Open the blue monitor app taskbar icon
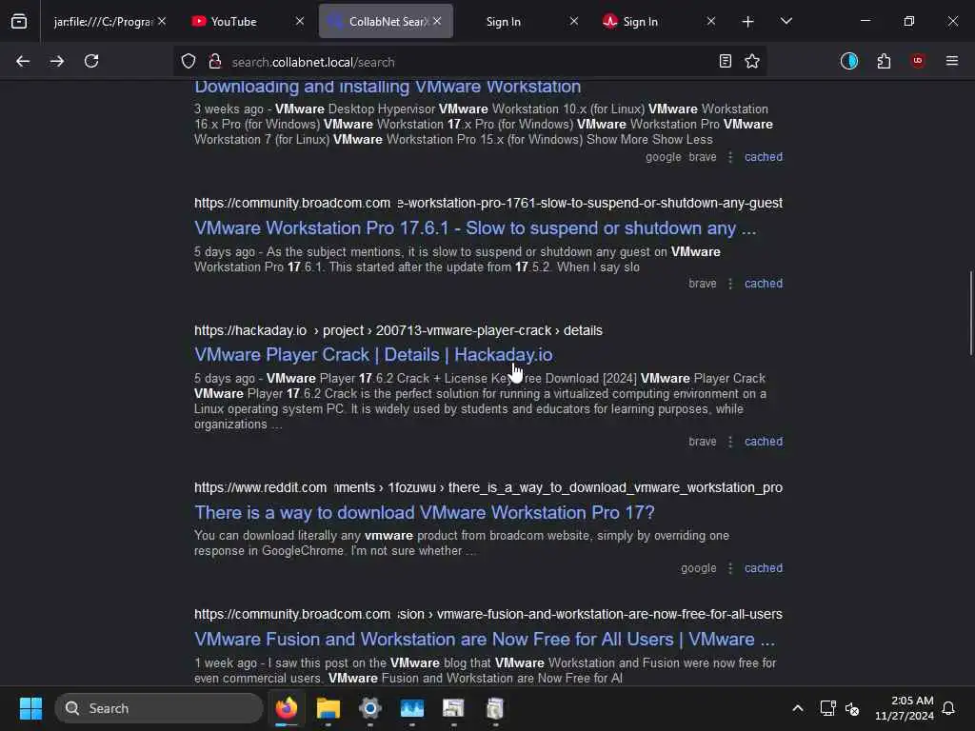 (411, 708)
